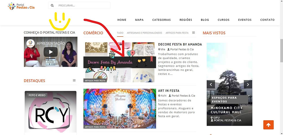Viewport: 283px width, 135px height.
Task: Show next slide in Mais Vistos
Action: click(248, 84)
